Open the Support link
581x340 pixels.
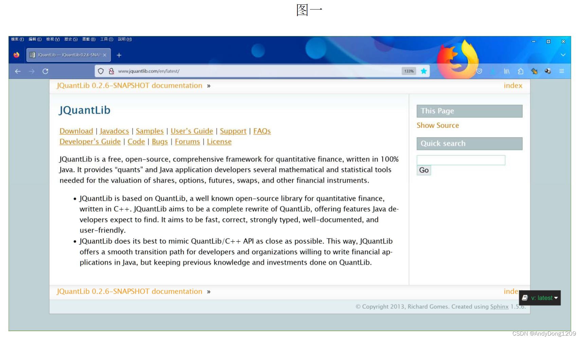point(233,131)
